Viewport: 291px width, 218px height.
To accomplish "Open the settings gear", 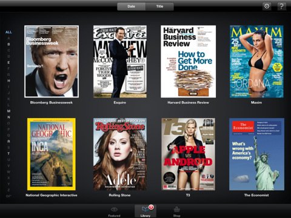I will [x=267, y=6].
